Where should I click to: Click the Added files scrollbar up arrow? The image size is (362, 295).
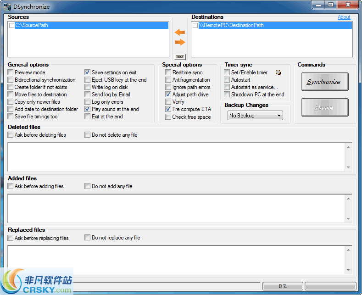coord(348,199)
